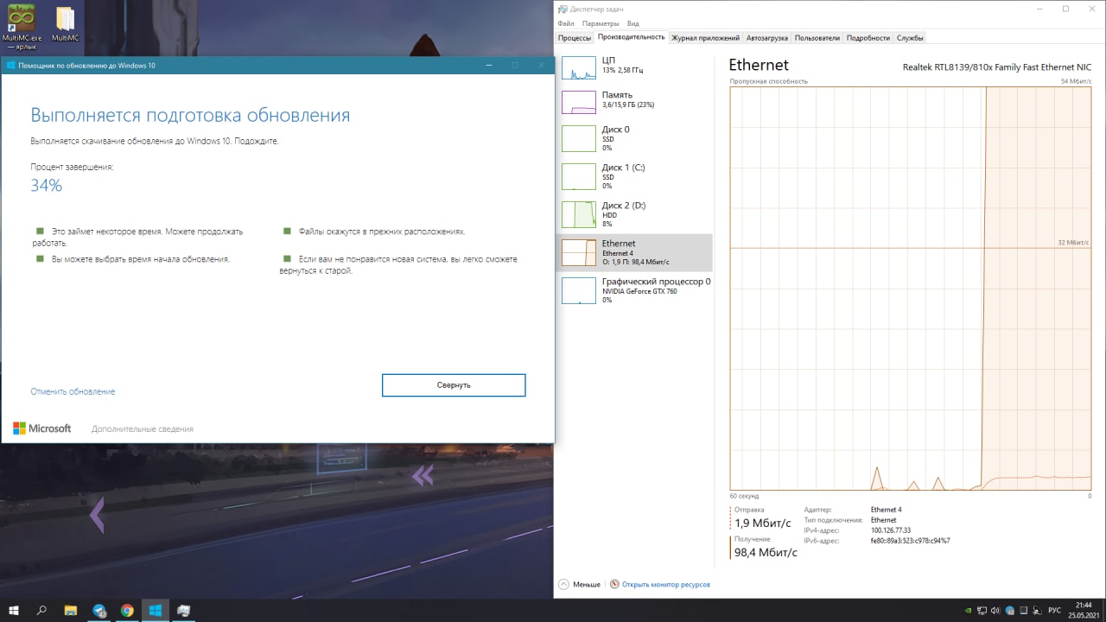Switch to Автозагрузка tab
1106x622 pixels.
[767, 38]
